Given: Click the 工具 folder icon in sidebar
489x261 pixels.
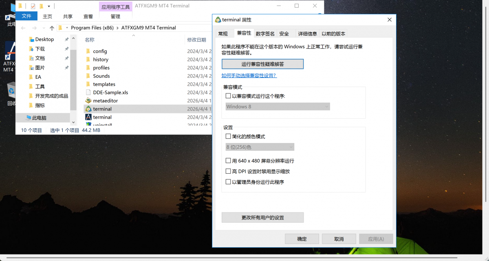Looking at the screenshot, I should pos(31,86).
